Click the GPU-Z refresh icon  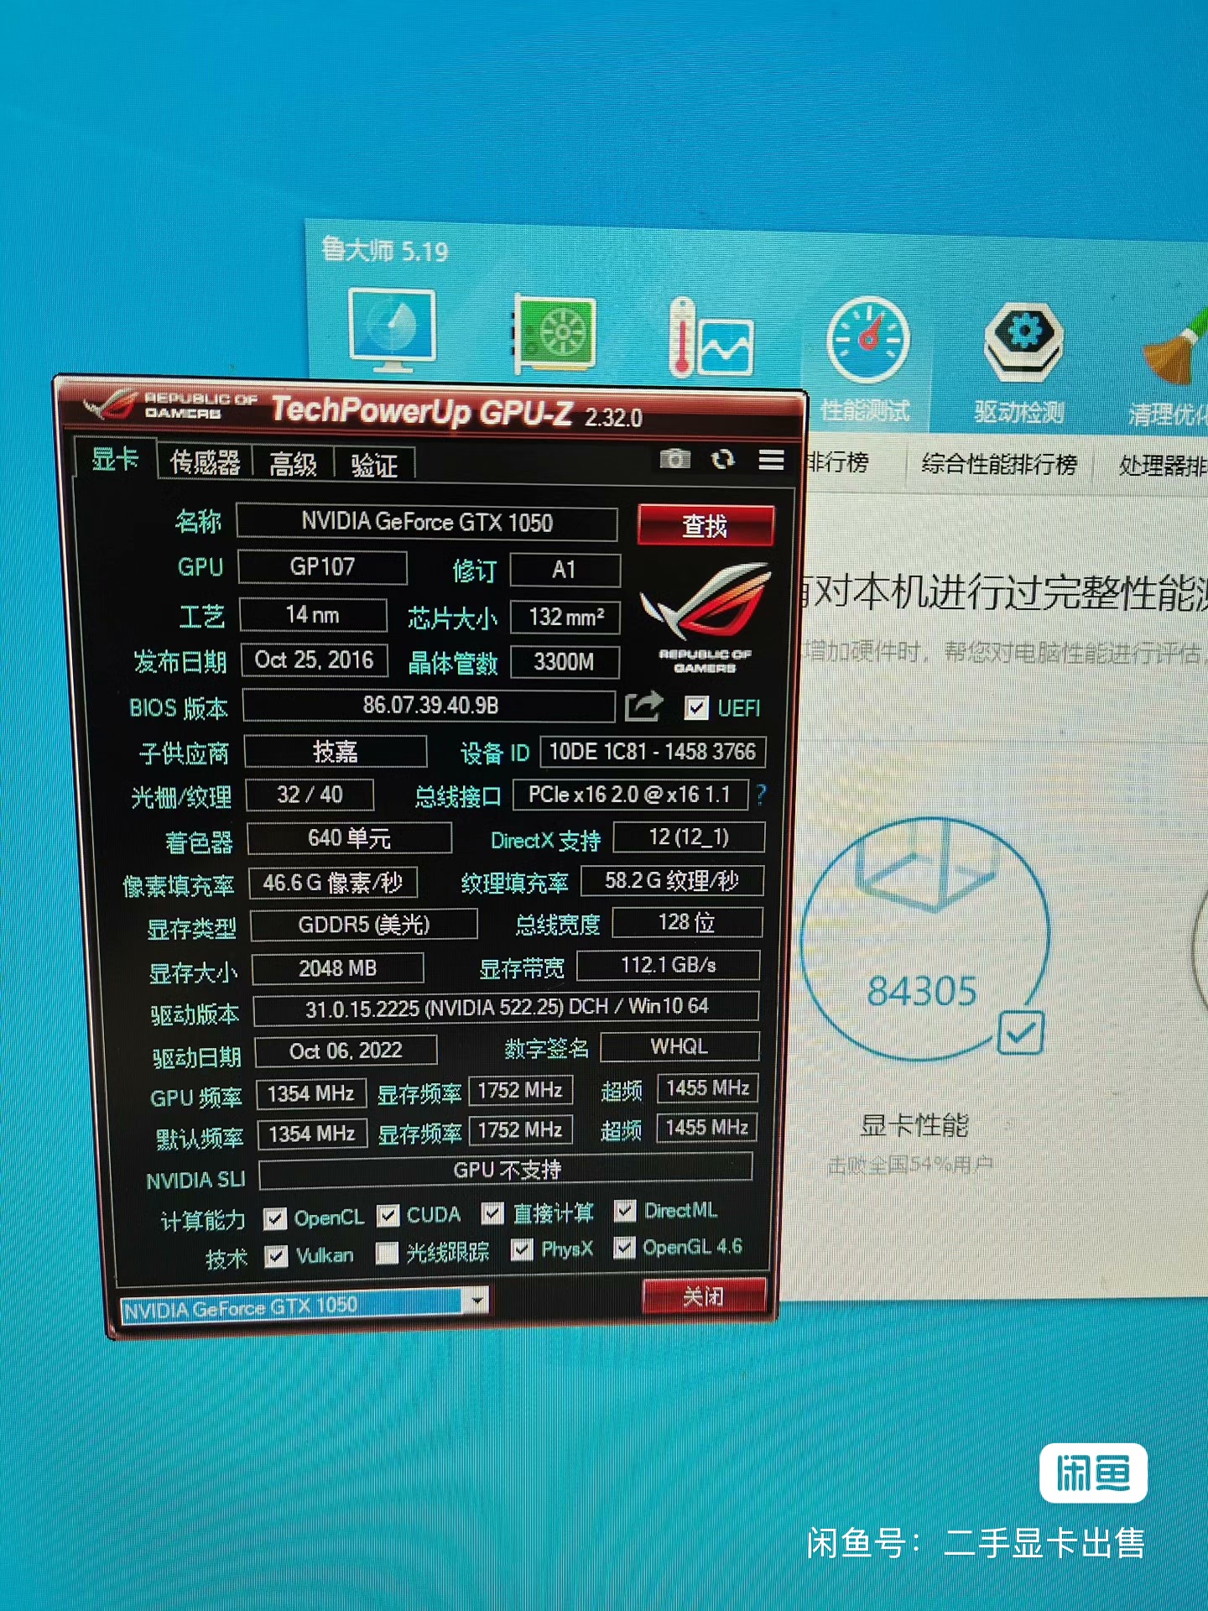coord(722,459)
